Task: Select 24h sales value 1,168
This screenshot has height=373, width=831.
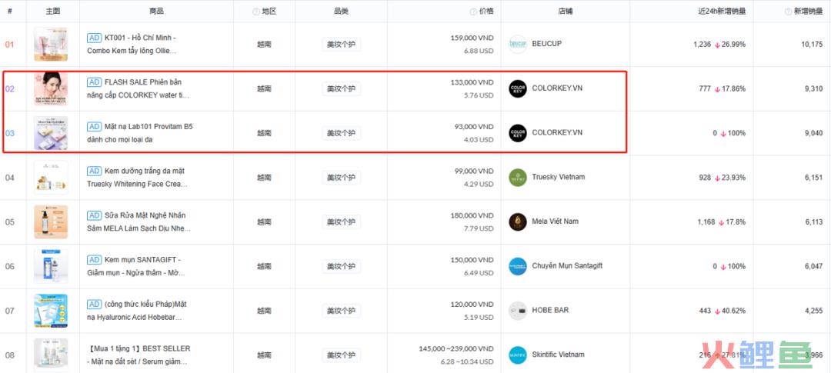Action: tap(706, 222)
